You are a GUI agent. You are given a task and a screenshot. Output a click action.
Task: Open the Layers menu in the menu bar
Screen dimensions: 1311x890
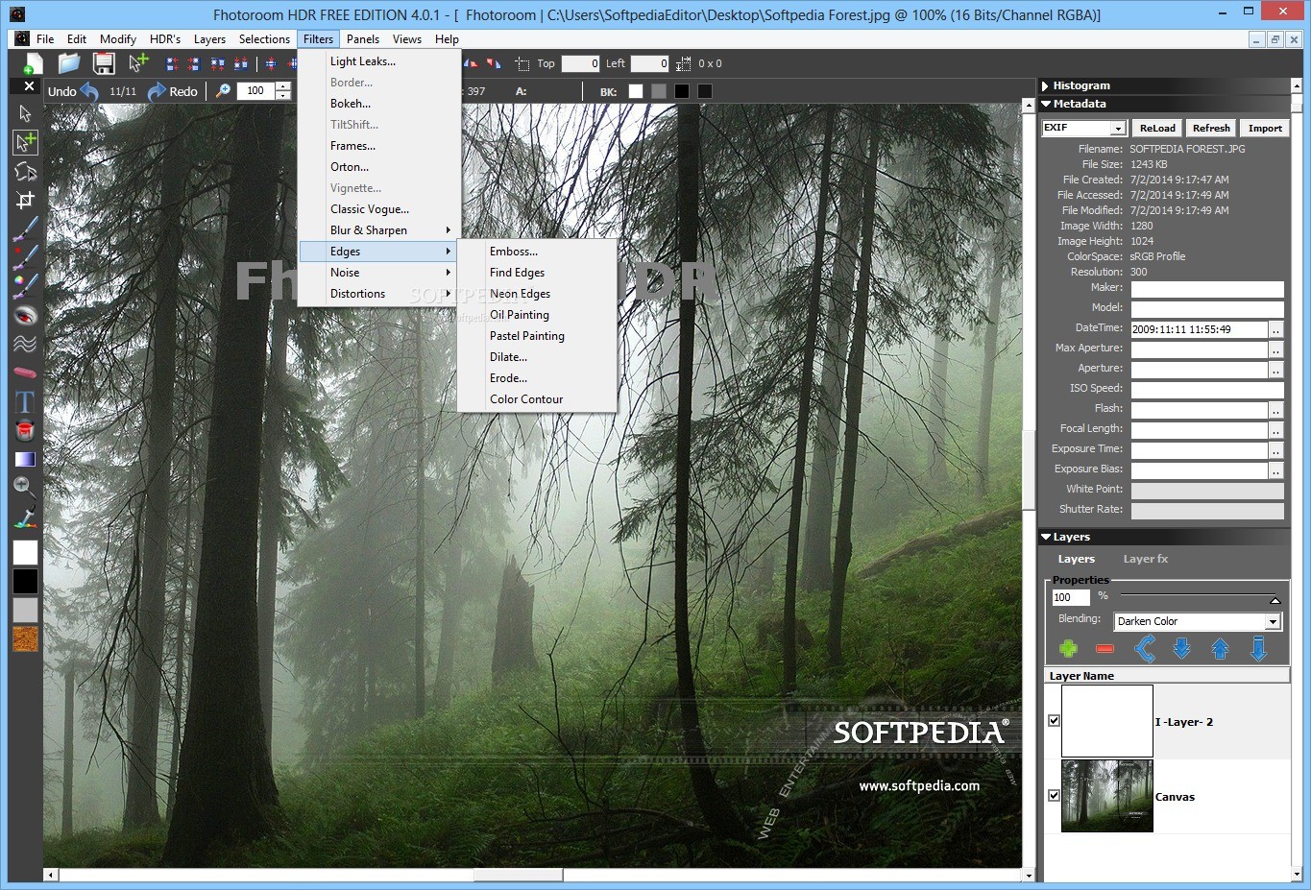[x=209, y=39]
